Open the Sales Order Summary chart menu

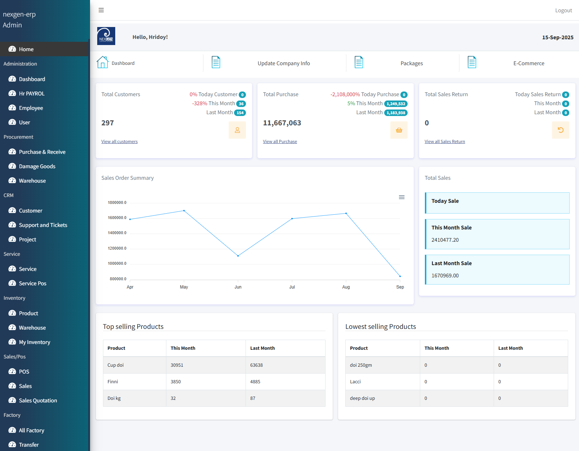coord(402,197)
